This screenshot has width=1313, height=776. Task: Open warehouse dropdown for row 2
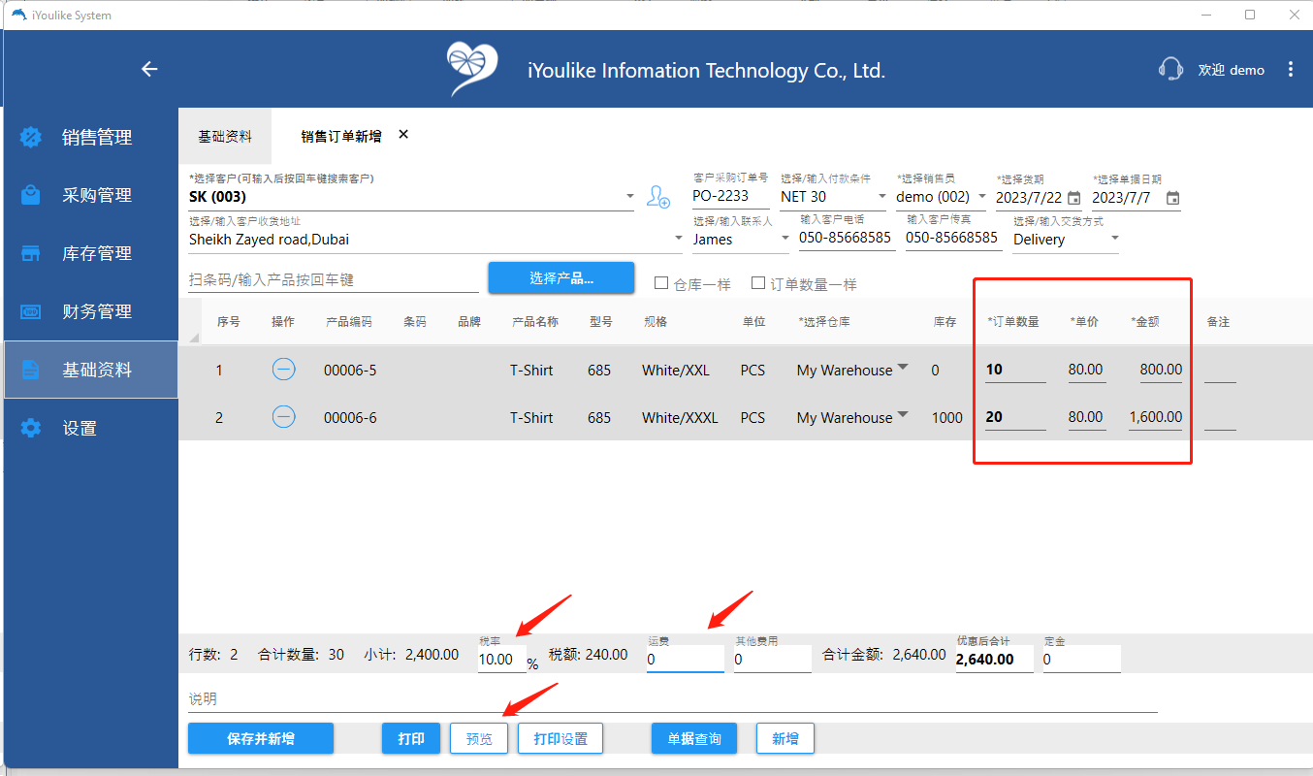point(903,415)
